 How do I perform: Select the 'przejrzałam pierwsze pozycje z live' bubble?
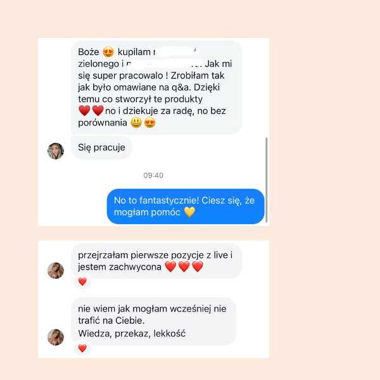pos(156,261)
